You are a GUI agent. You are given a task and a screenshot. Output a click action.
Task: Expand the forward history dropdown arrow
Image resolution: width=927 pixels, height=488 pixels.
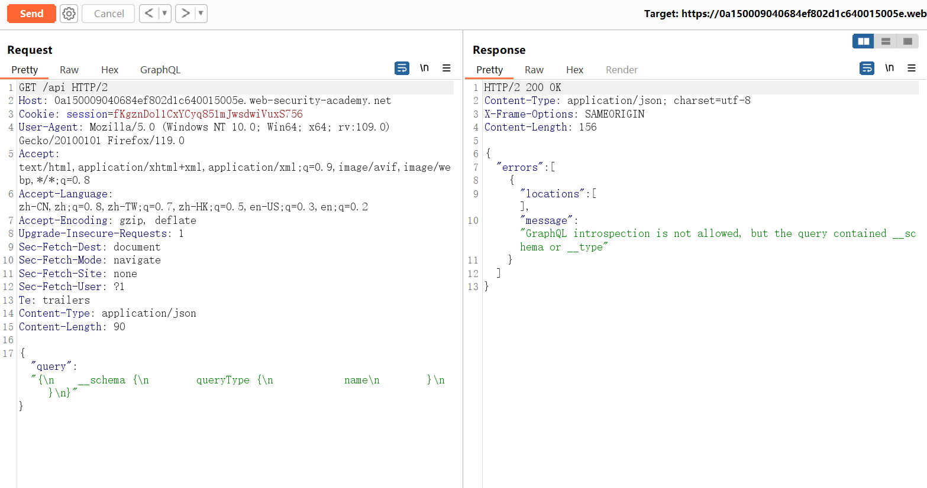(x=201, y=14)
